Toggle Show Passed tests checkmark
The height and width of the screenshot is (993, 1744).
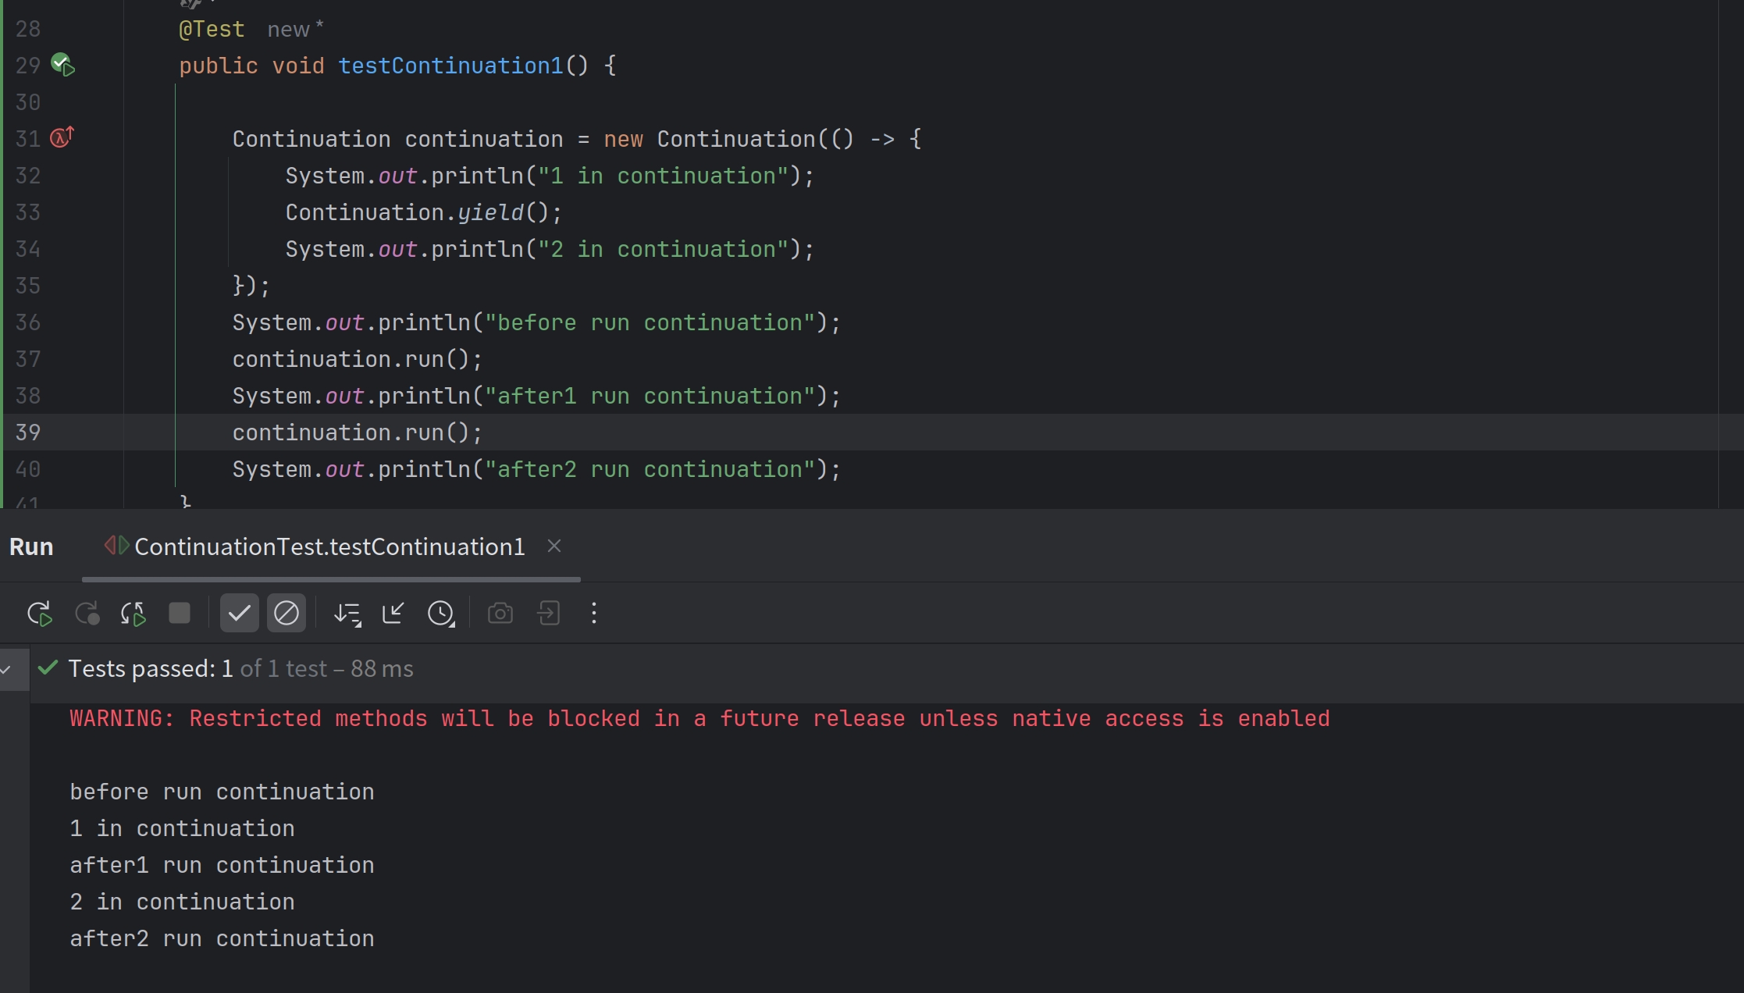click(x=239, y=613)
